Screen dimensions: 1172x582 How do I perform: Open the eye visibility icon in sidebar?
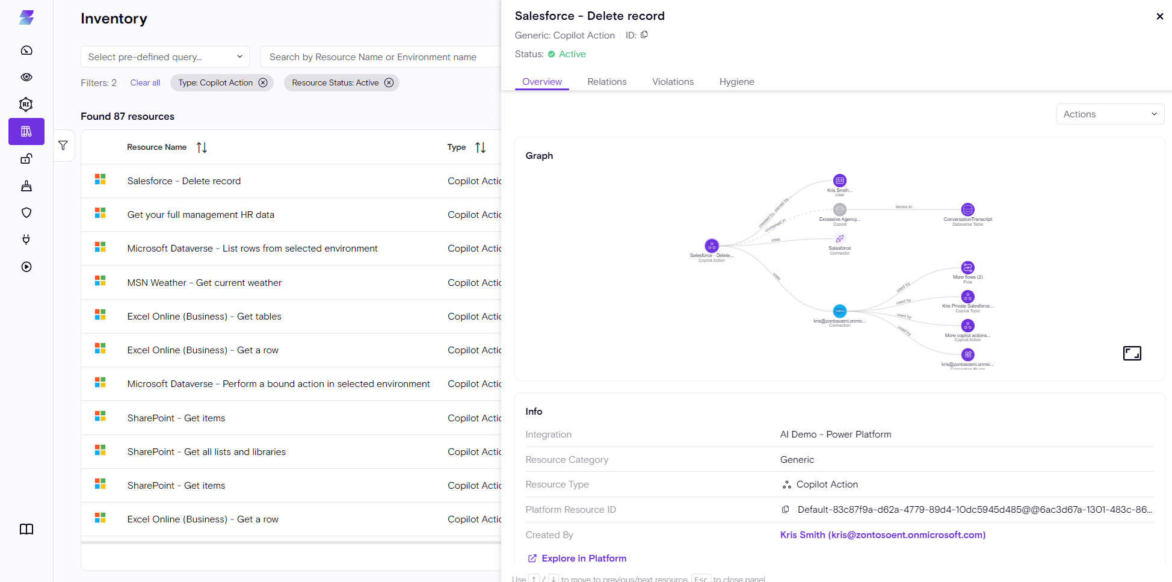(x=26, y=77)
